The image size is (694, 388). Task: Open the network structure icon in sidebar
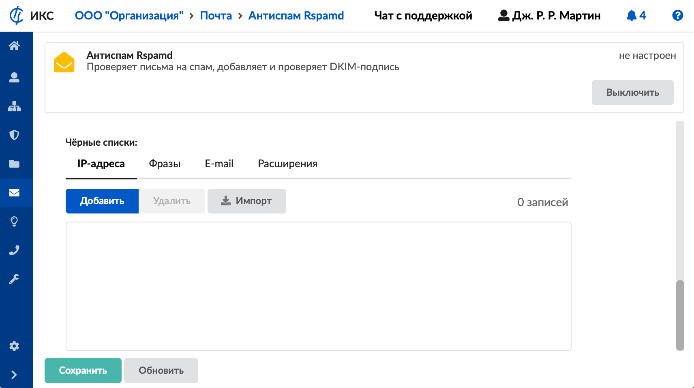[x=14, y=106]
